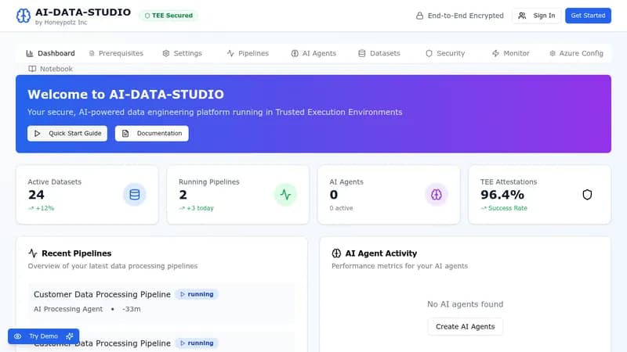Click the TEE Secured badge
This screenshot has height=352, width=627.
tap(169, 16)
